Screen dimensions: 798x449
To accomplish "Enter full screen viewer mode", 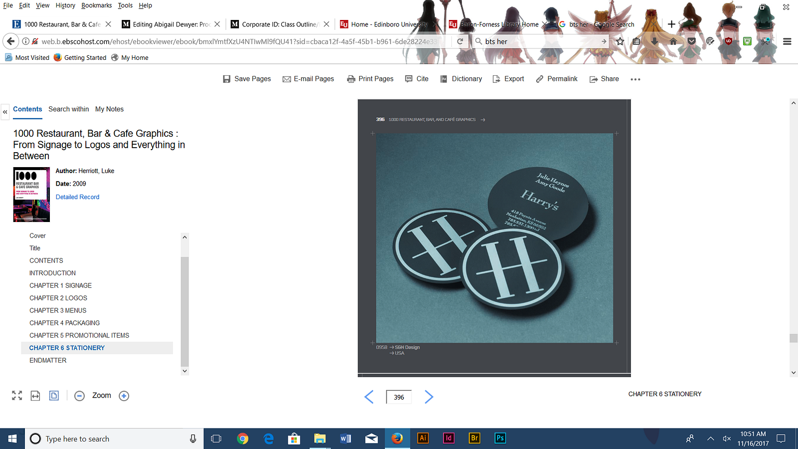I will (x=17, y=396).
